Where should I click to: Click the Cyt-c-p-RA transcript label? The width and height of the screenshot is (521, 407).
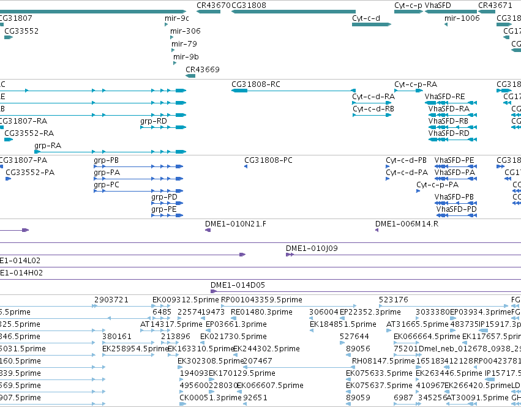pos(416,84)
